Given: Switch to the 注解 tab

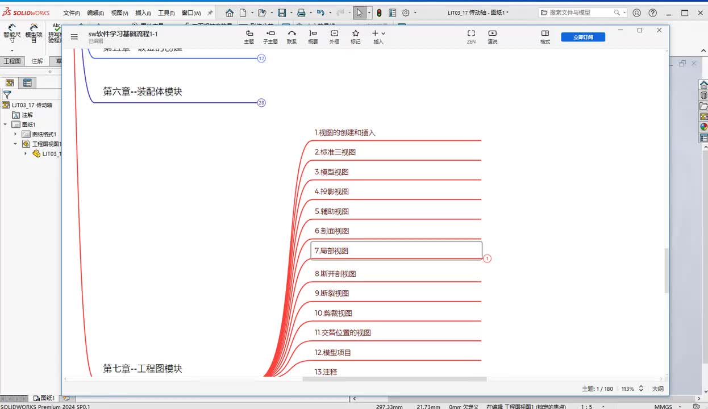Looking at the screenshot, I should tap(37, 61).
